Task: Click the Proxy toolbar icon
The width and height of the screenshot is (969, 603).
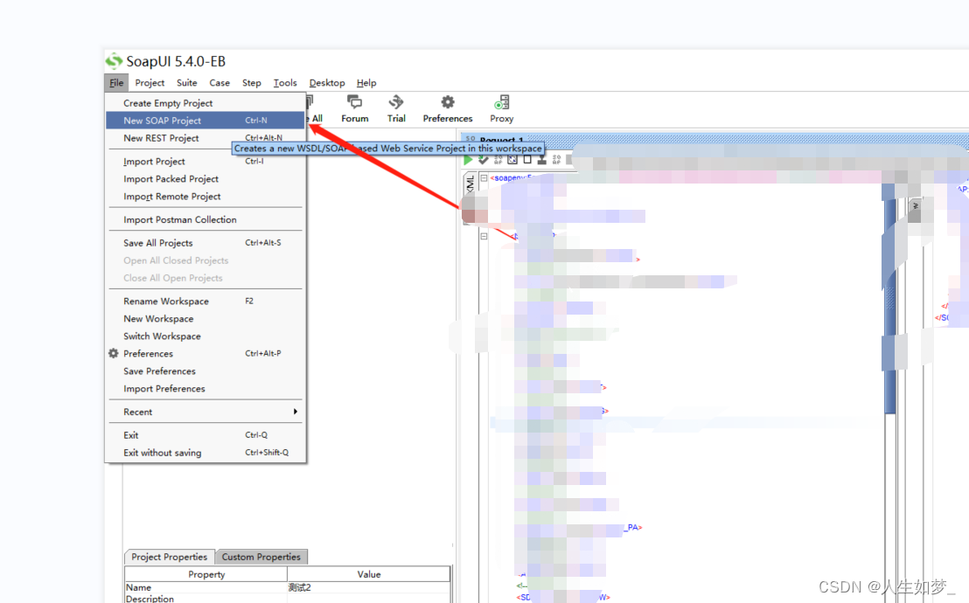Action: point(501,108)
